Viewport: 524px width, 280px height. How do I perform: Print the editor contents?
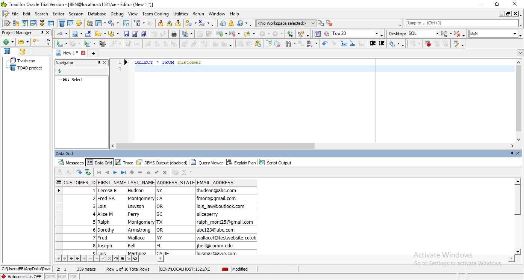pos(174,33)
